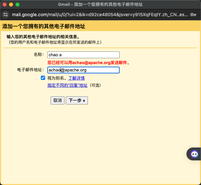Focus the 名称 field containing chao a
This screenshot has height=185, width=201.
[x=83, y=55]
